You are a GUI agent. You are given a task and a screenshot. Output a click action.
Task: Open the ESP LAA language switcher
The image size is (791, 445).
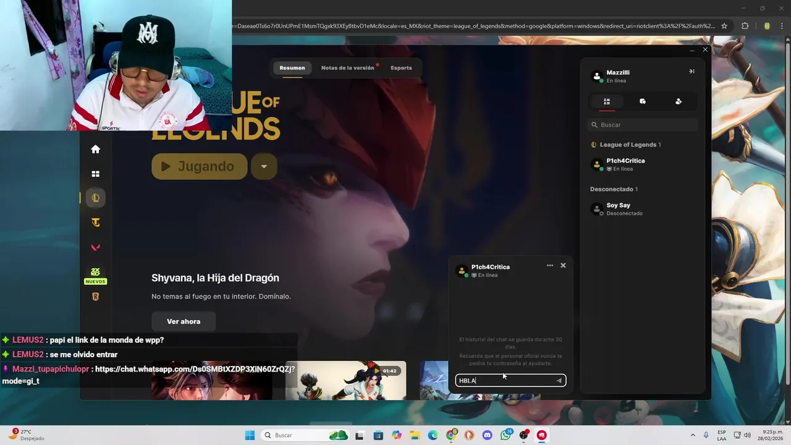(x=722, y=435)
